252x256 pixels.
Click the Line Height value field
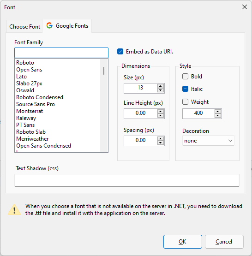[x=141, y=113]
